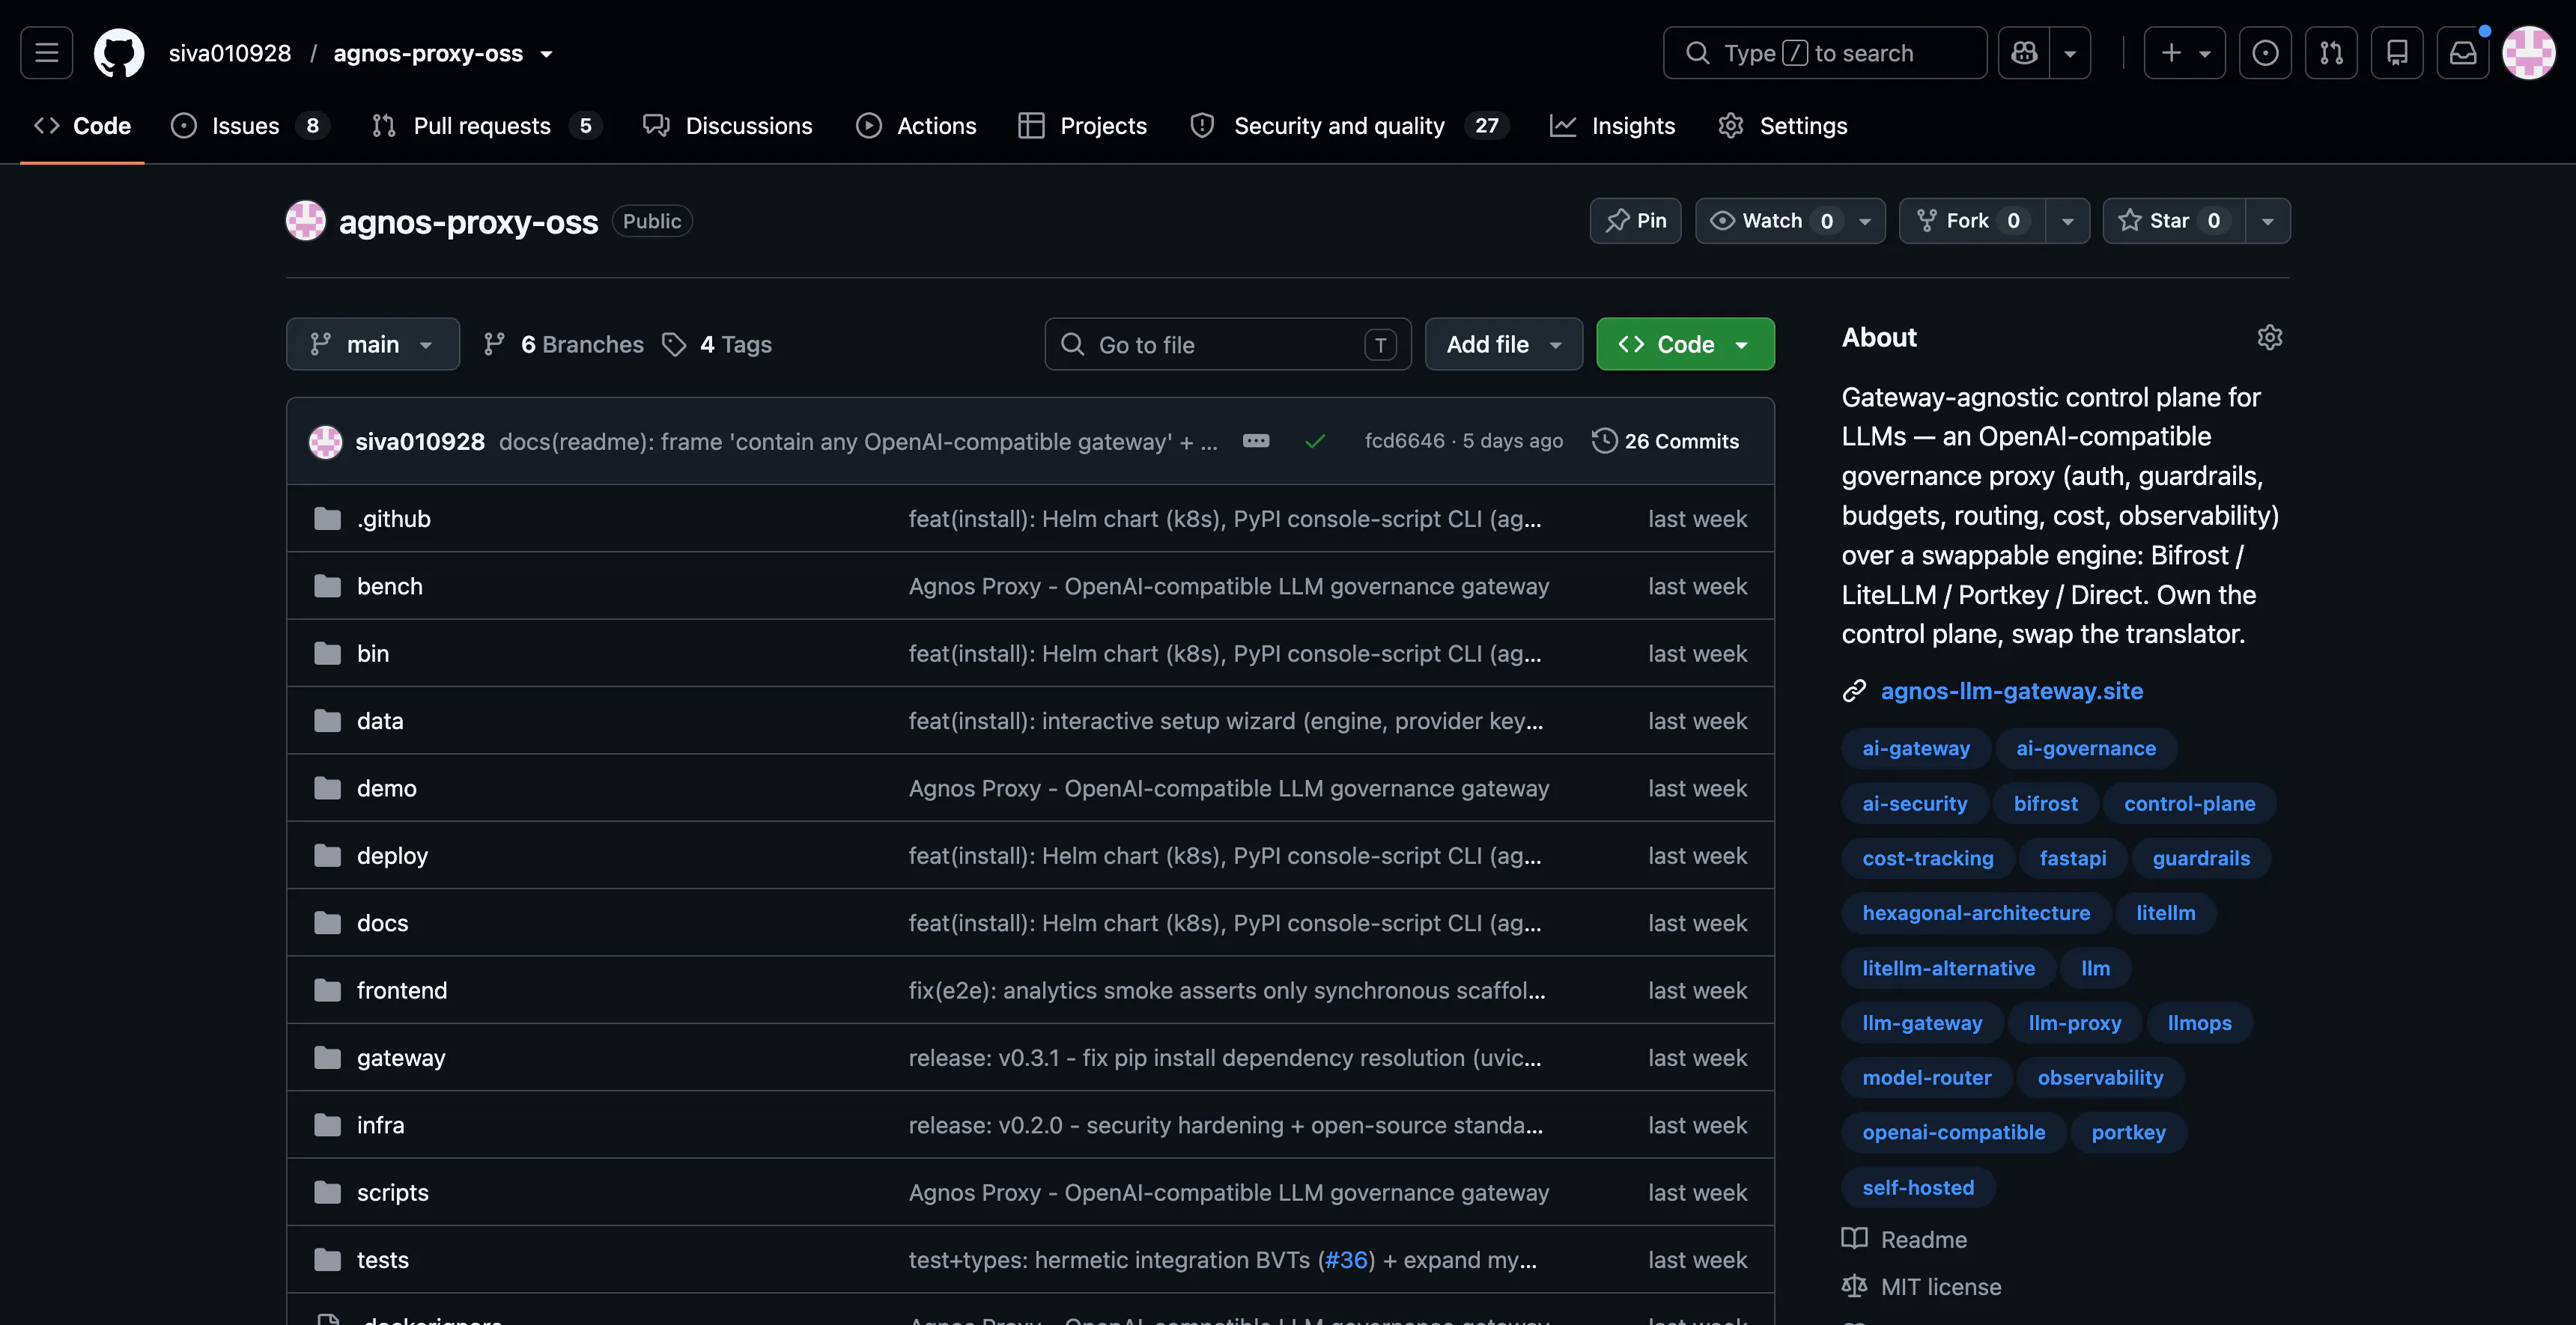Open the global navigation hamburger menu
Image resolution: width=2576 pixels, height=1325 pixels.
[47, 53]
